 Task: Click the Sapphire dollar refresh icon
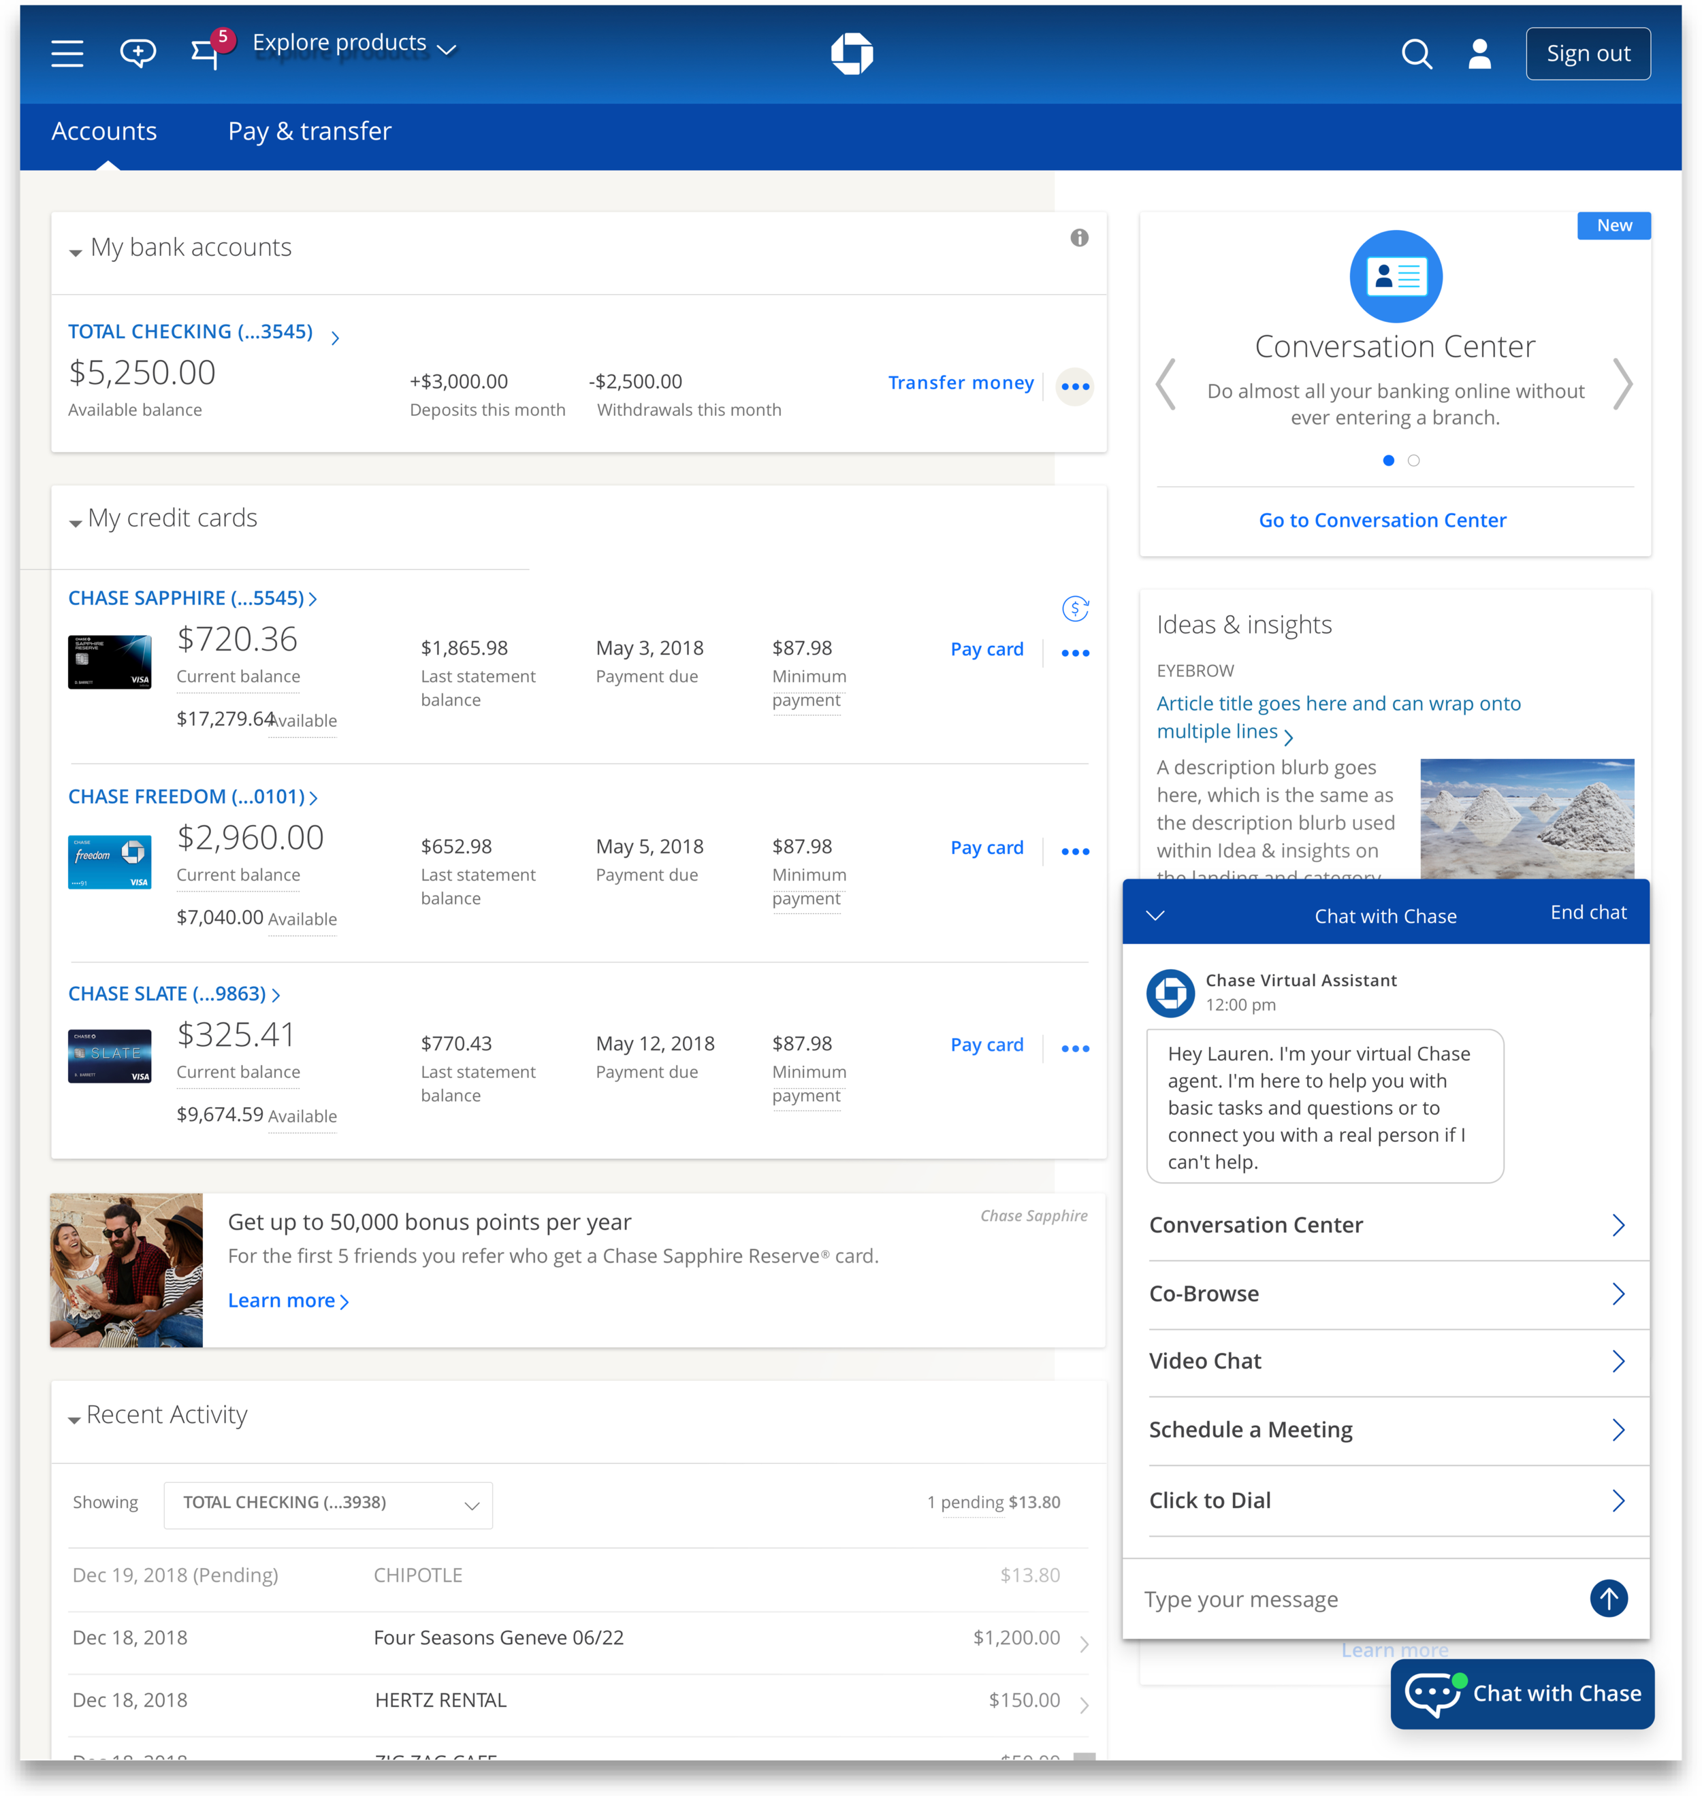pos(1075,608)
